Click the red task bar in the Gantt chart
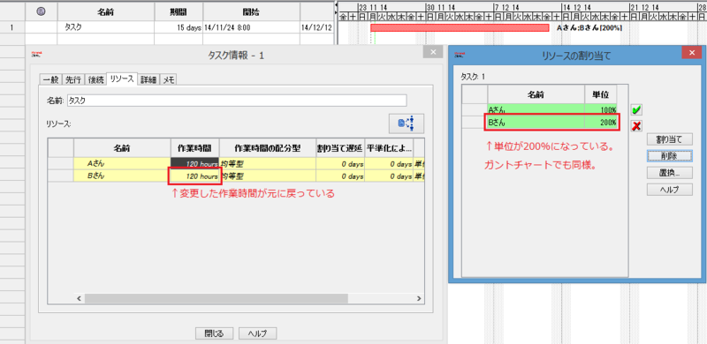Image resolution: width=707 pixels, height=344 pixels. click(x=460, y=28)
